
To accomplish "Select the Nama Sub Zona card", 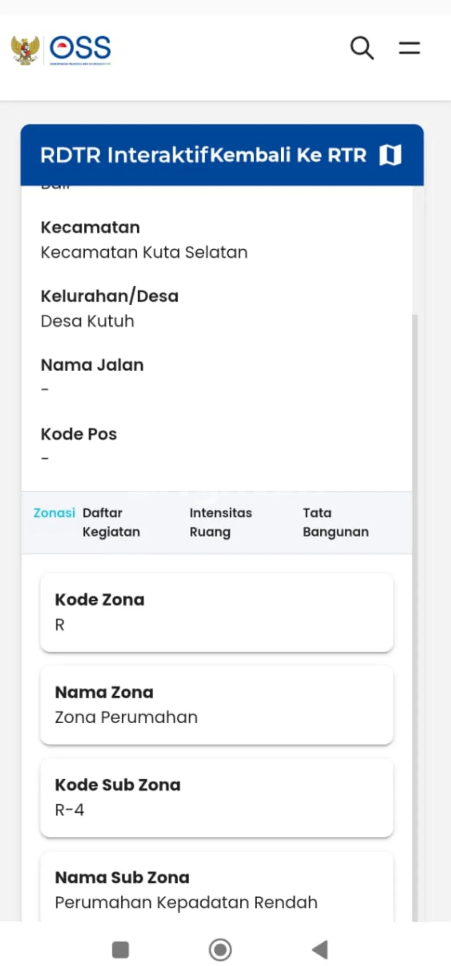I will click(217, 889).
